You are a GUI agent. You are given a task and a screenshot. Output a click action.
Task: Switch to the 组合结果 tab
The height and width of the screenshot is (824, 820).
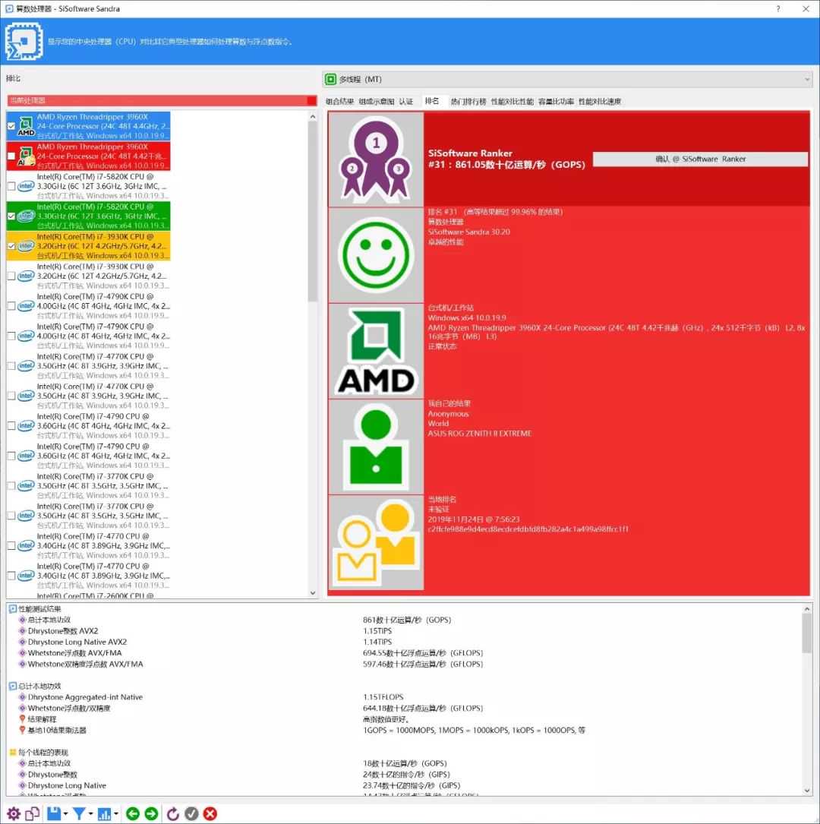pyautogui.click(x=340, y=101)
